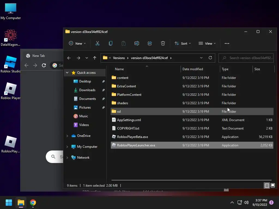Screen dimensions: 279x209
Task: Select RobloxPlayerLauncher.exe file
Action: 192,145
